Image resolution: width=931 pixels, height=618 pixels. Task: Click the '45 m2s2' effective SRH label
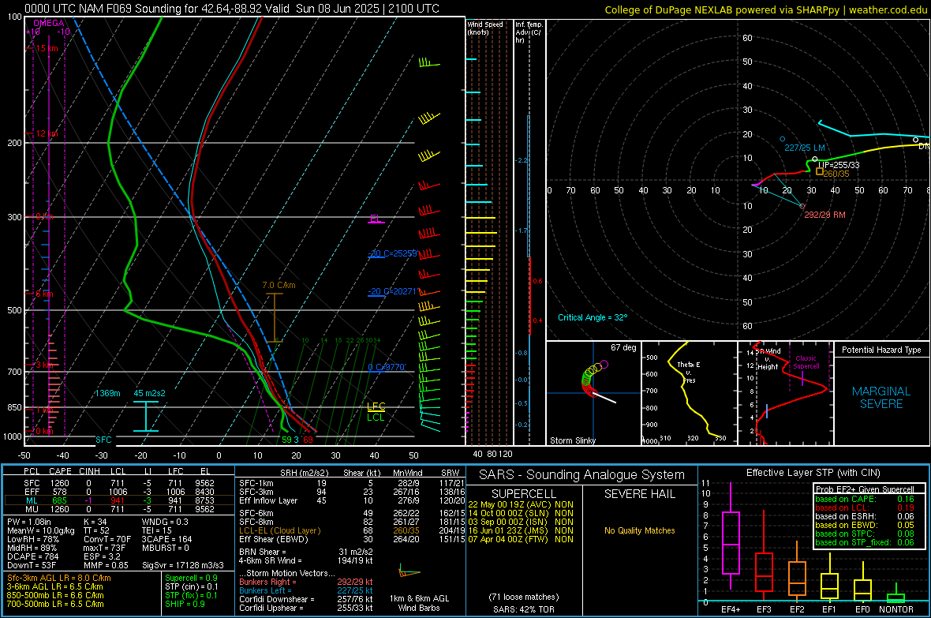[150, 393]
